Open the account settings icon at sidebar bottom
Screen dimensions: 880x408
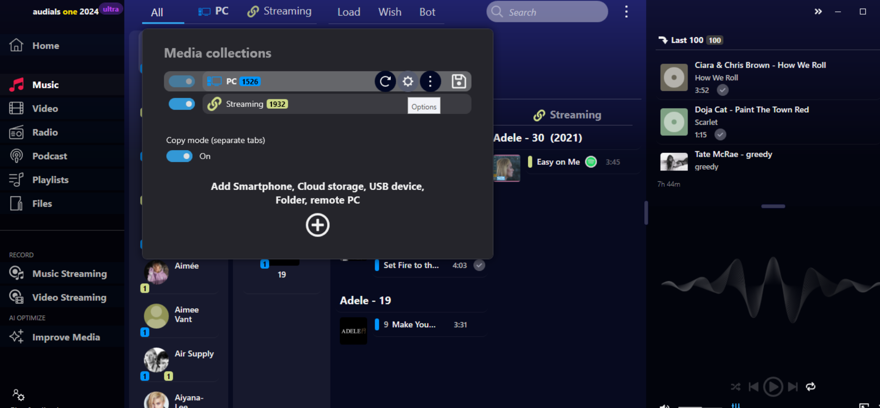pos(18,395)
